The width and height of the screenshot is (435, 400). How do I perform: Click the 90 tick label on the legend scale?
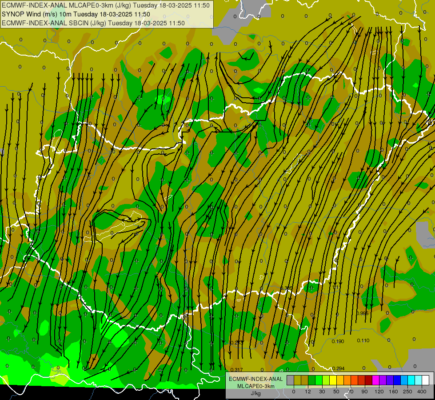click(x=364, y=392)
